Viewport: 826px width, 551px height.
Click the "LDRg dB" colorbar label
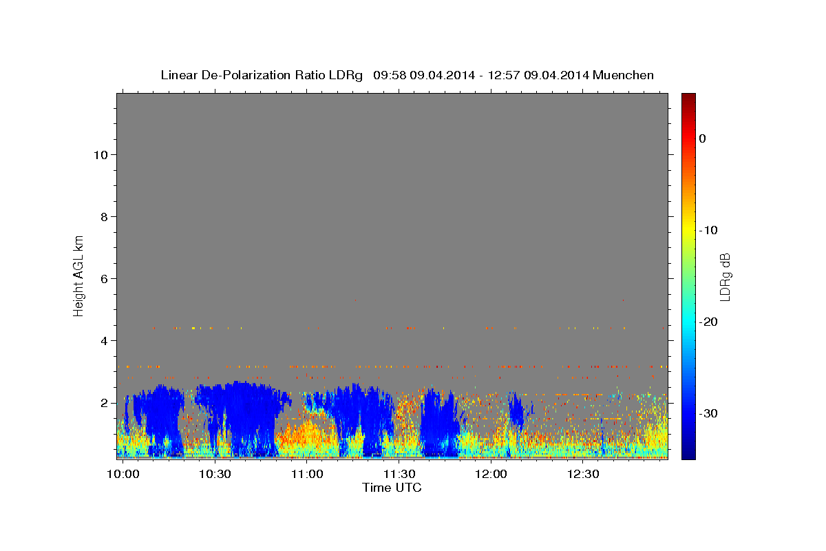point(724,277)
